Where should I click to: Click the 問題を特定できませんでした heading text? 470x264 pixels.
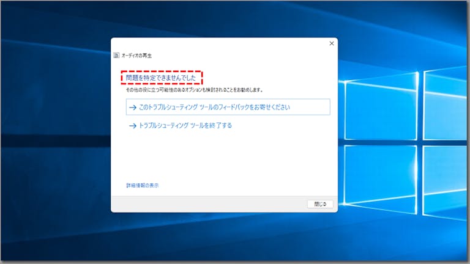161,78
